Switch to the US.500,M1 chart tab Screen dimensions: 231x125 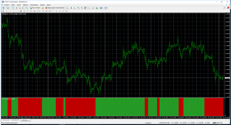point(16,120)
